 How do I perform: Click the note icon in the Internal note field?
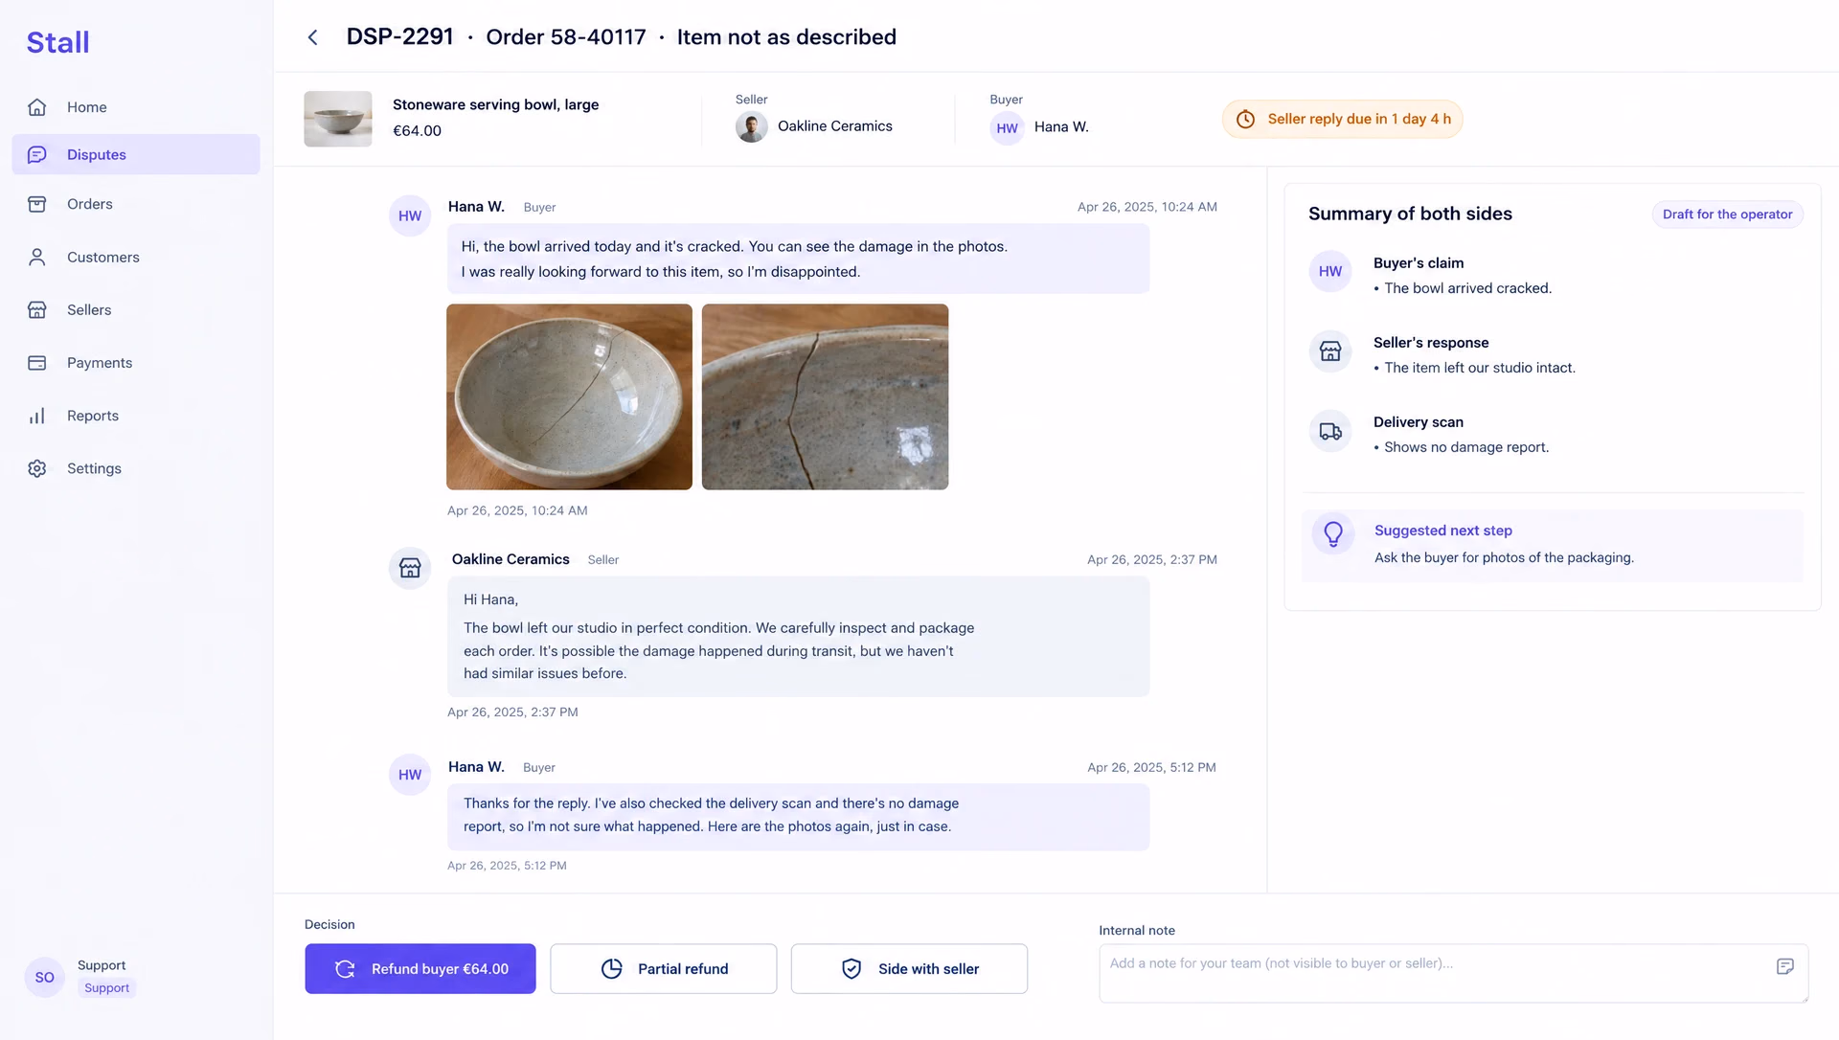[x=1785, y=966]
